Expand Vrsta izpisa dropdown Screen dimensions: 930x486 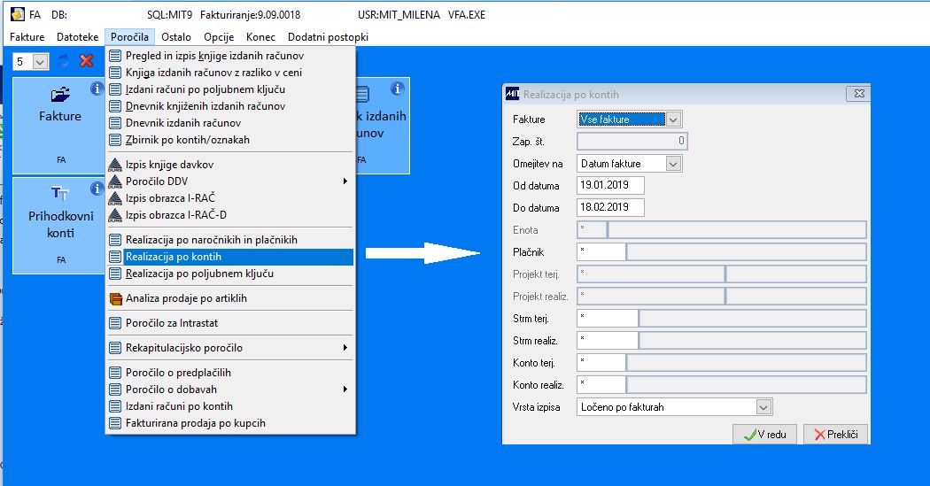(x=763, y=407)
